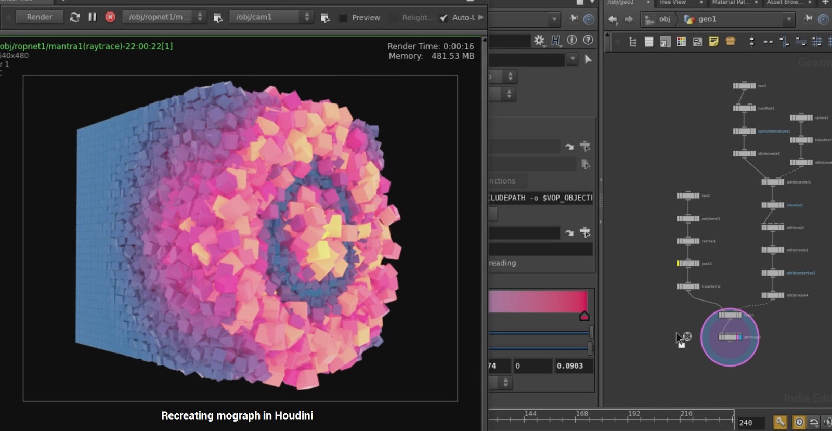Viewport: 832px width, 431px height.
Task: Add a new pane tab with plus
Action: (825, 3)
